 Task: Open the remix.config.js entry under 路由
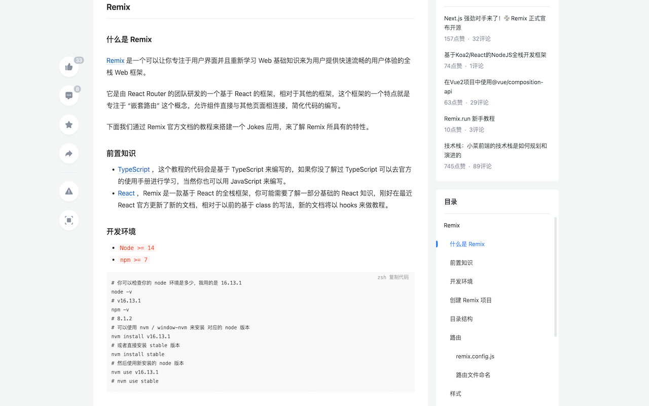pos(475,356)
